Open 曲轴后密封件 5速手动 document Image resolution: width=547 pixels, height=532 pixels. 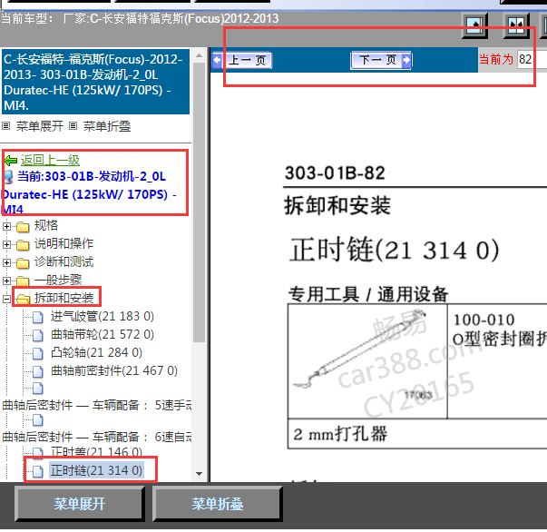point(97,405)
